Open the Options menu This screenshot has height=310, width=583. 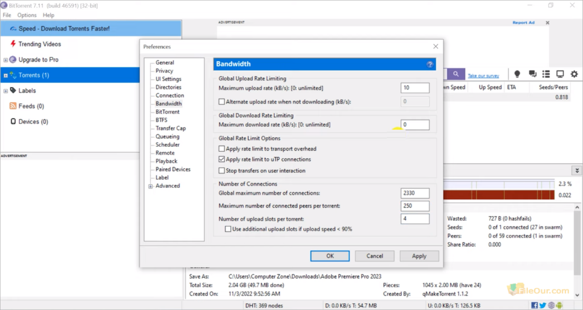coord(27,15)
